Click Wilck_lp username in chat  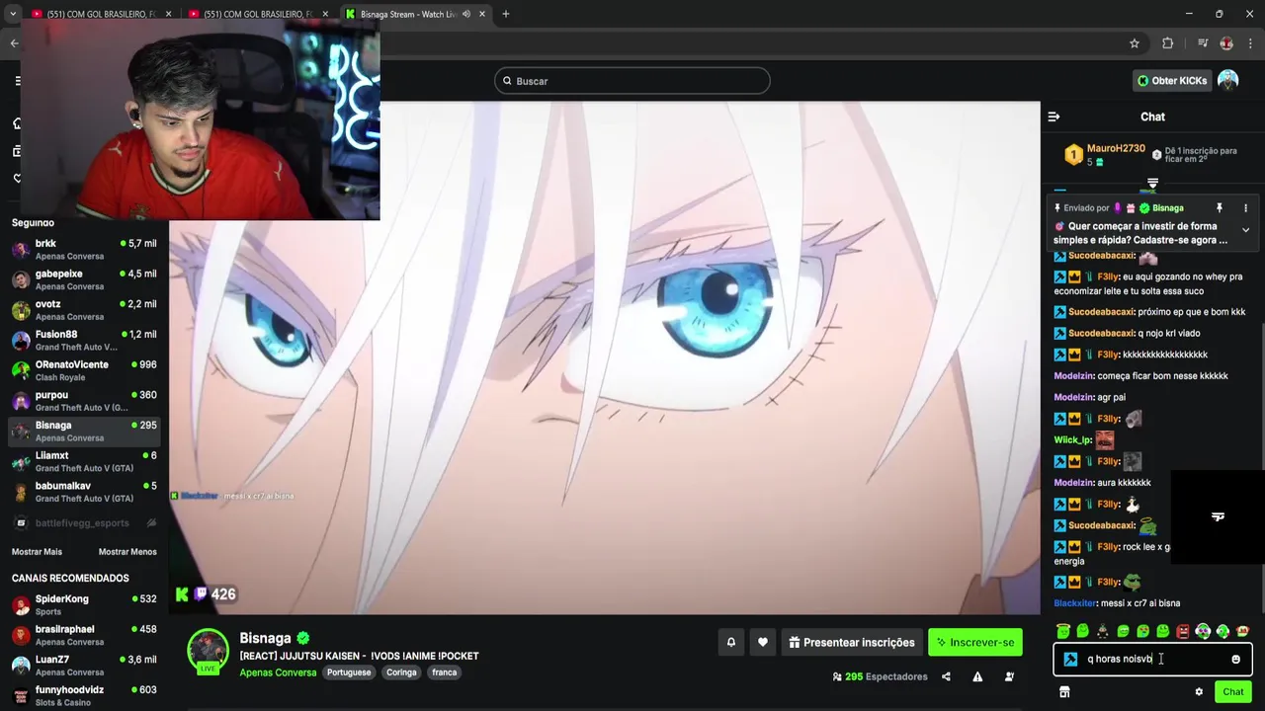point(1072,440)
